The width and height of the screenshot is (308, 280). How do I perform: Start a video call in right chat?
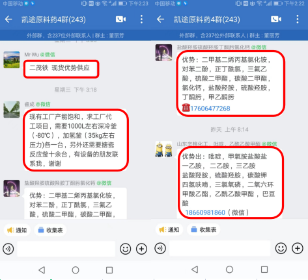[276, 19]
